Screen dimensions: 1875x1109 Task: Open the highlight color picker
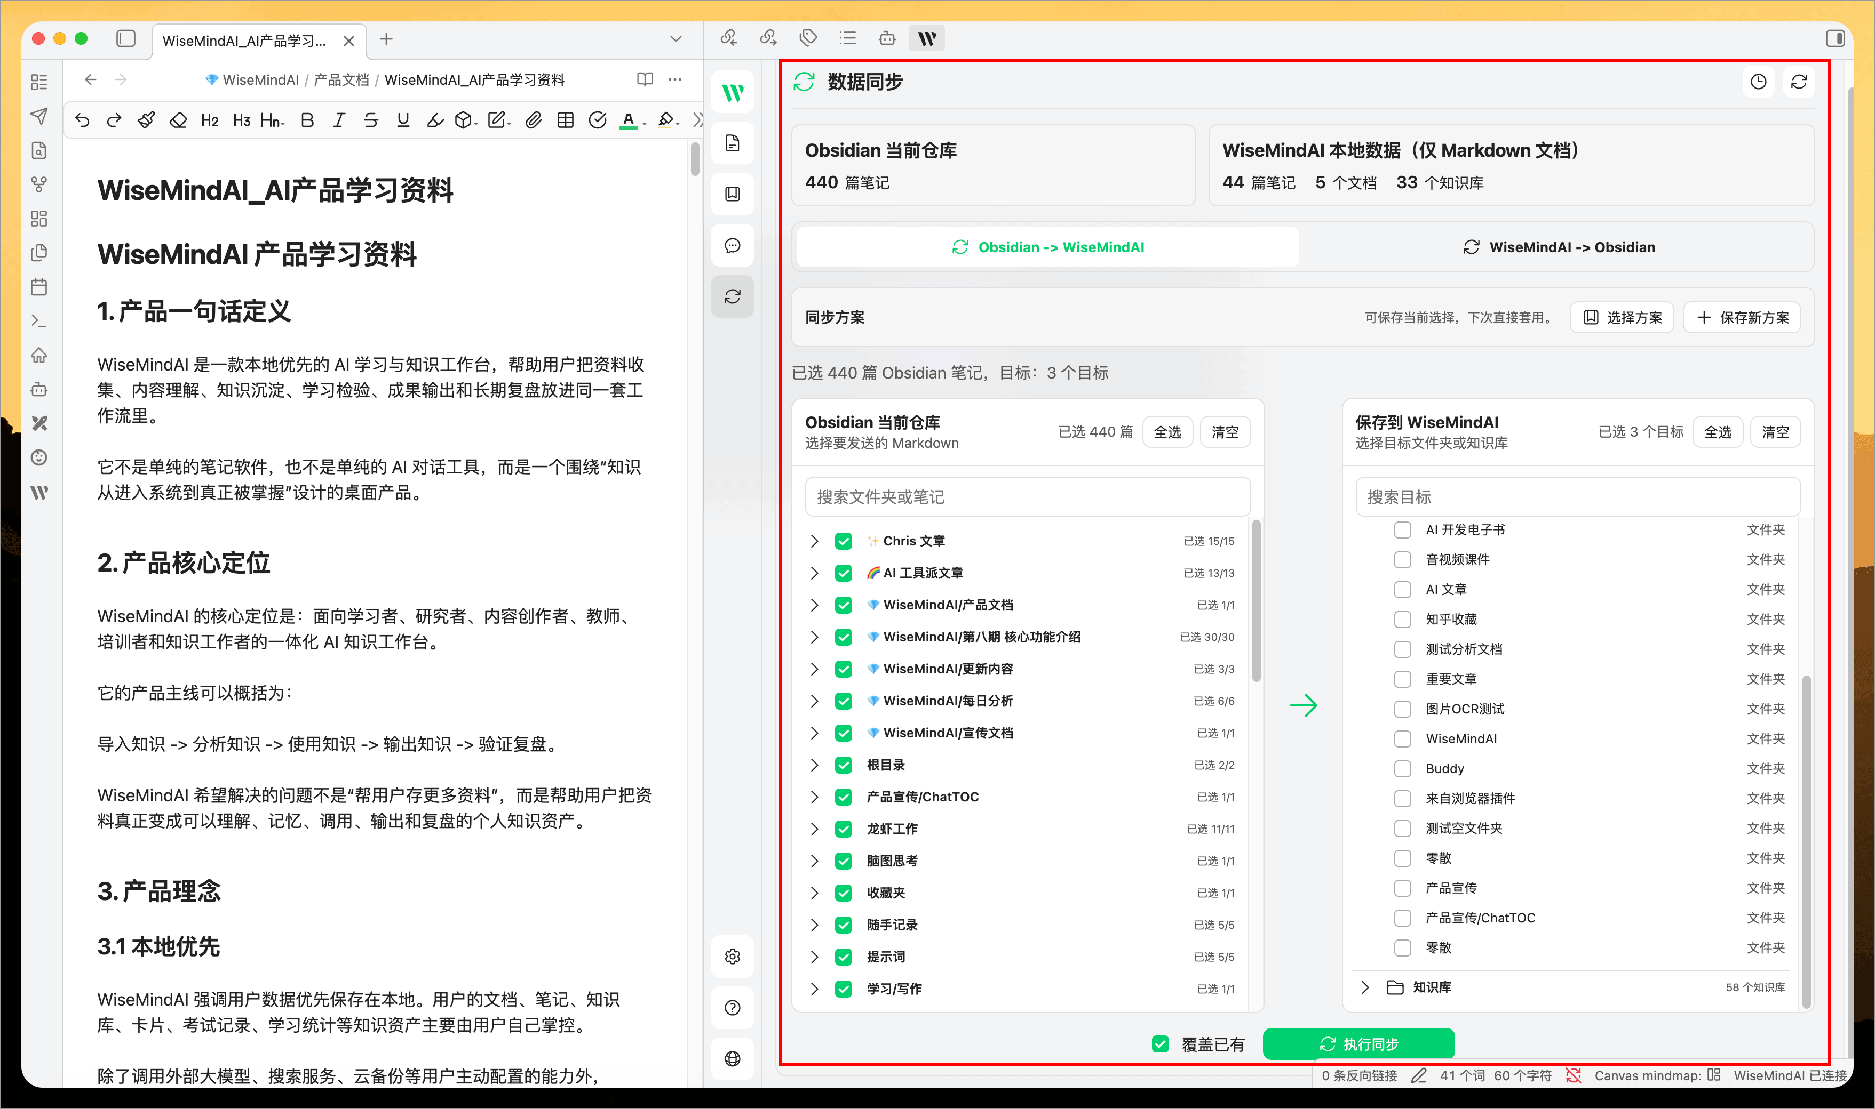(x=668, y=120)
